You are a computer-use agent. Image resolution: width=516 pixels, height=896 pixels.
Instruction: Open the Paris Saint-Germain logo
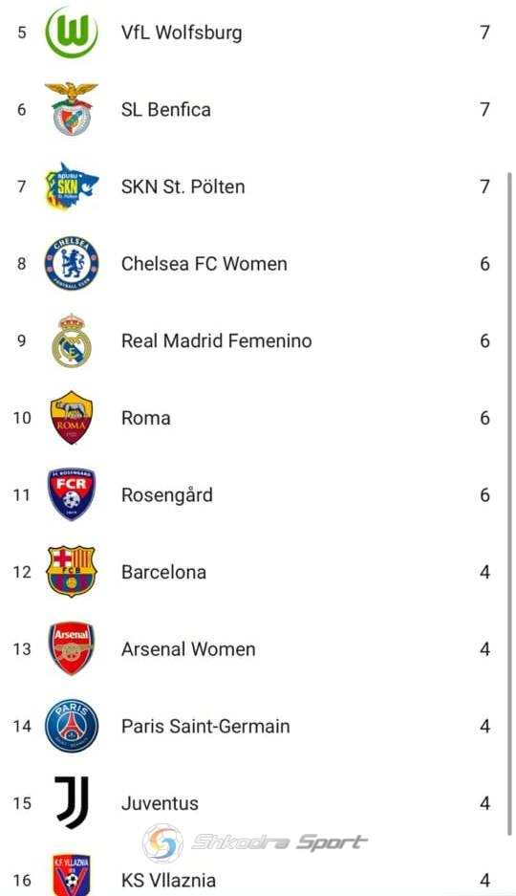[72, 726]
